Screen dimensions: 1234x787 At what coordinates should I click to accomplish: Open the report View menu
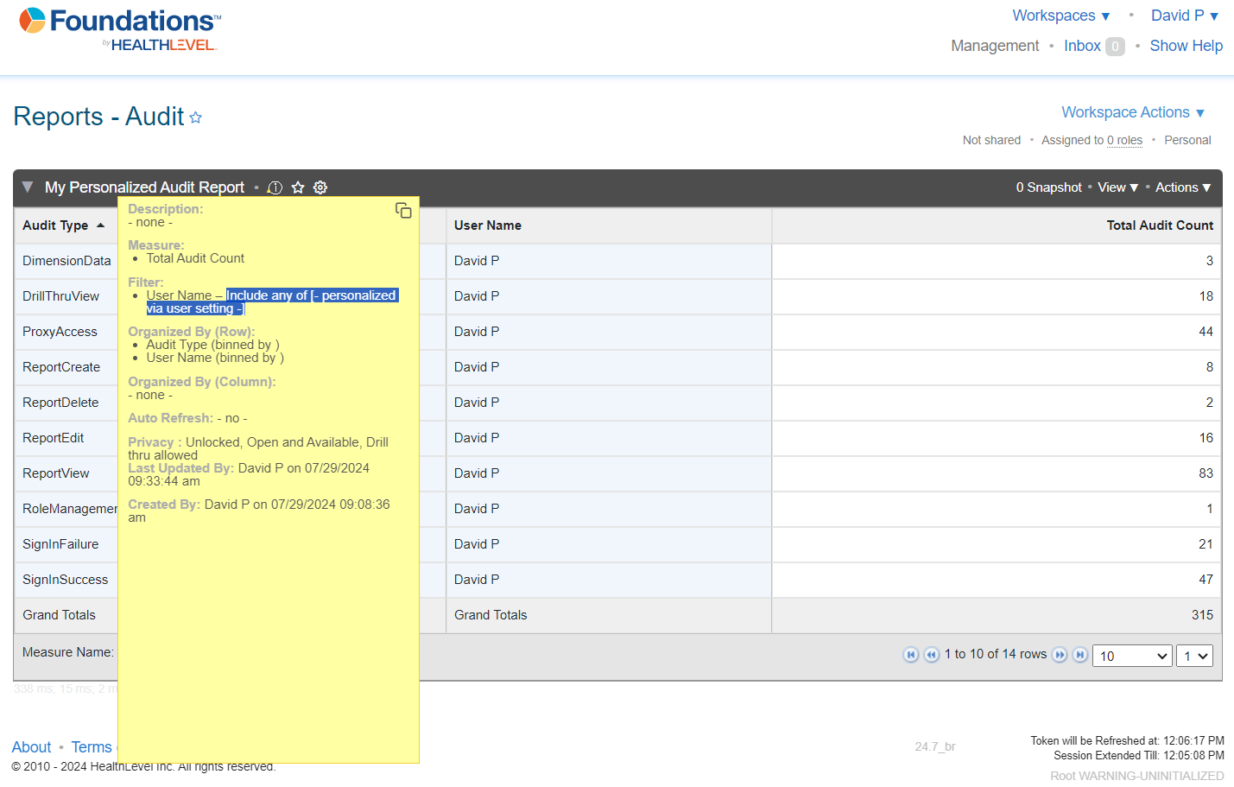coord(1117,187)
